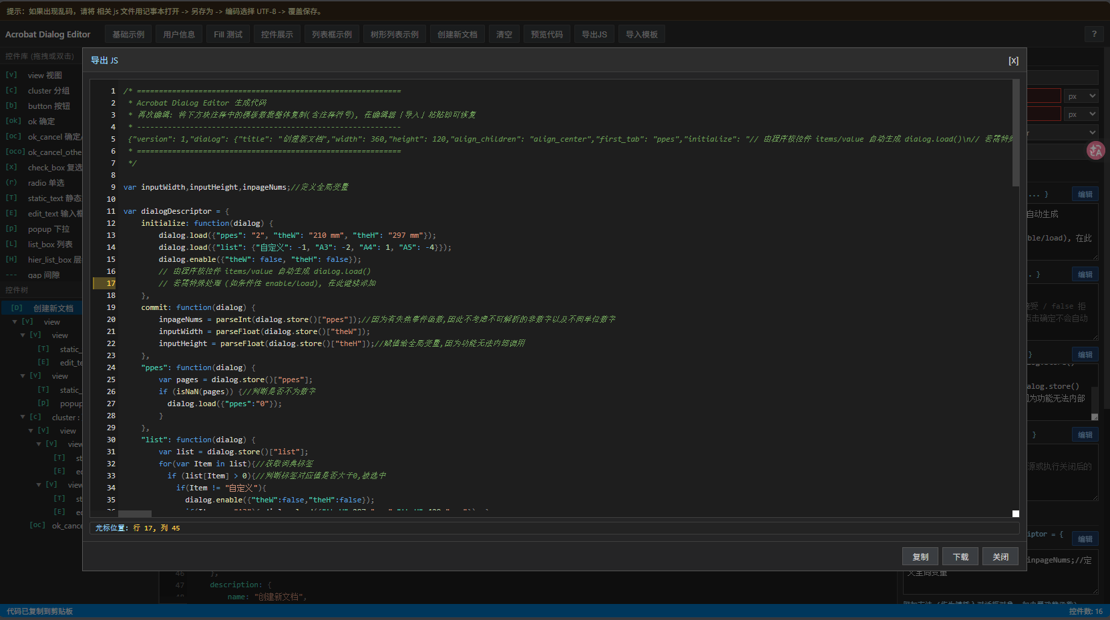Click the 导入模板 toolbar button

point(642,34)
